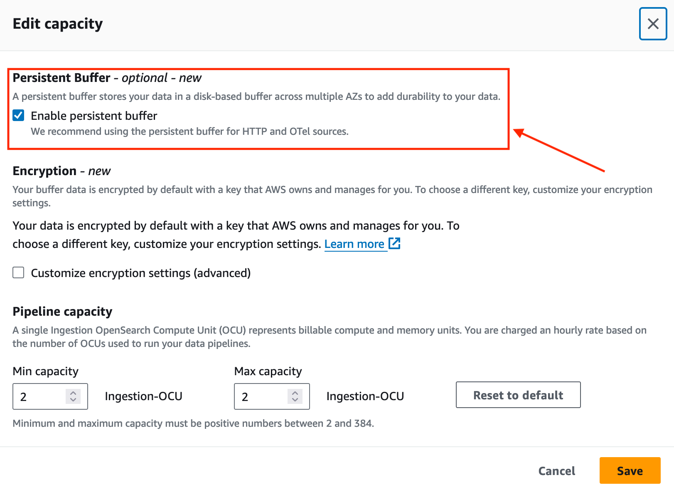Click the Max capacity field label

click(268, 371)
